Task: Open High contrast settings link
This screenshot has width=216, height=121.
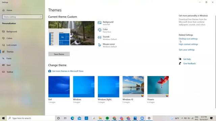Action: click(188, 44)
